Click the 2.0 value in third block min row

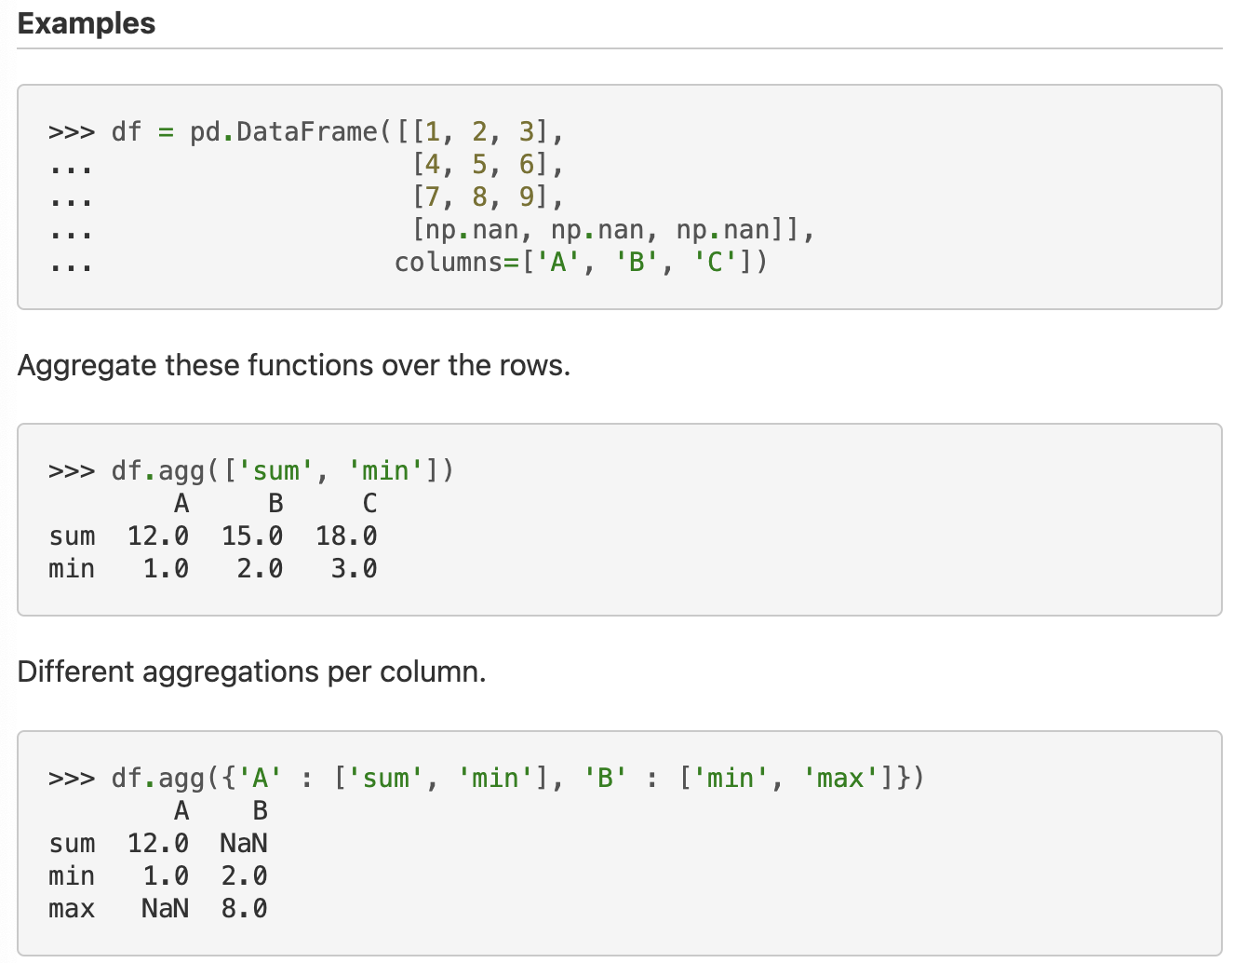(245, 876)
